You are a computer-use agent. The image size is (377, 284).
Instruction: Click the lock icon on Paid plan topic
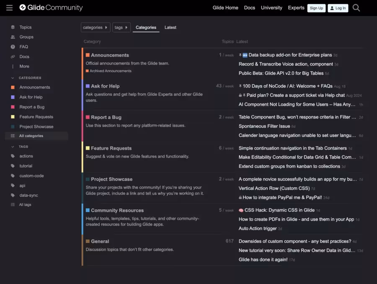click(240, 96)
